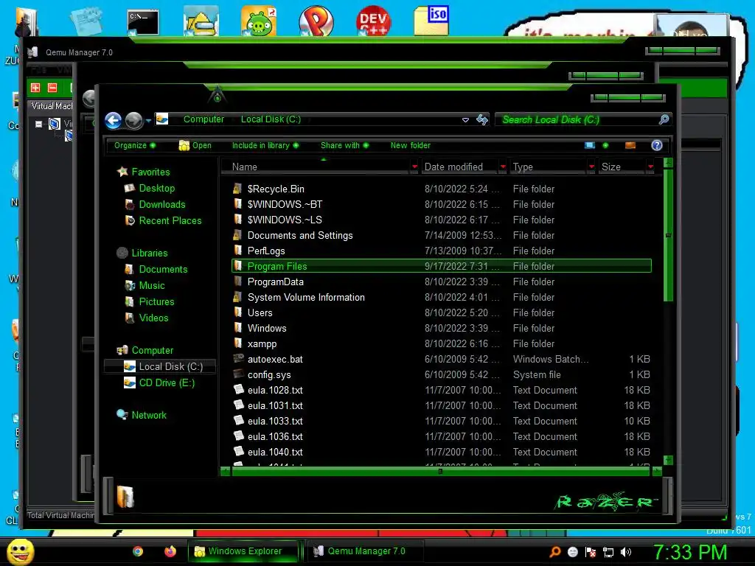This screenshot has height=566, width=755.
Task: Select the xampp folder
Action: 262,343
